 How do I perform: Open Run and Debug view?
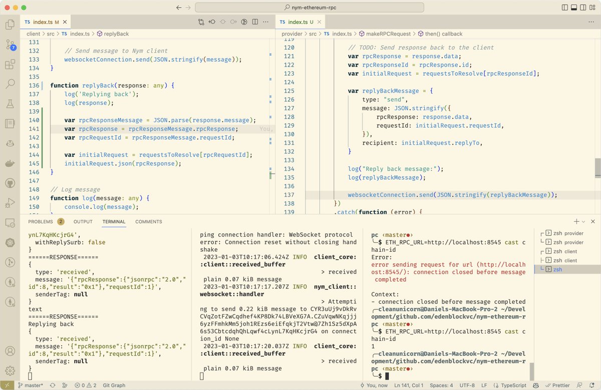point(10,203)
